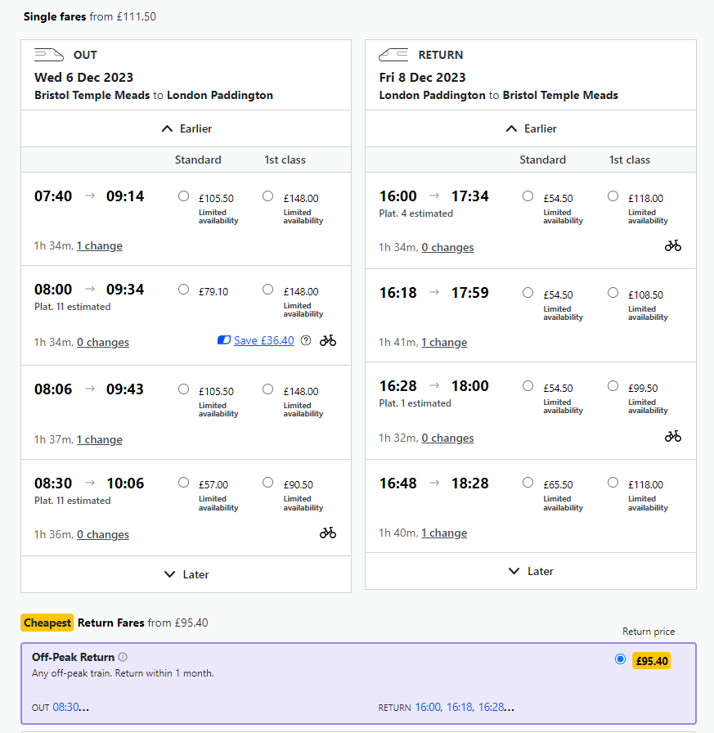Click the 08:30 outbound time in Off-Peak Return
Image resolution: width=714 pixels, height=733 pixels.
click(x=65, y=707)
